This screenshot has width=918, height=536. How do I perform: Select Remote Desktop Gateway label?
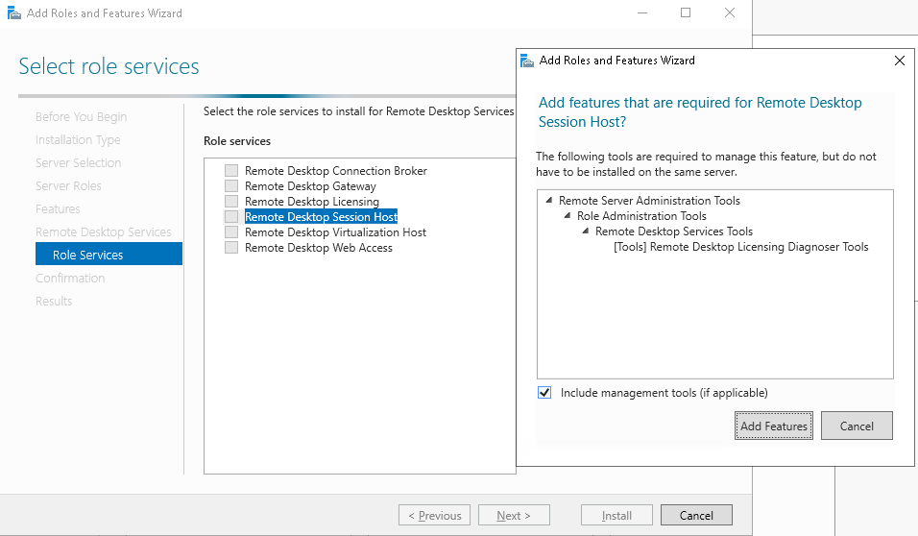pyautogui.click(x=310, y=185)
